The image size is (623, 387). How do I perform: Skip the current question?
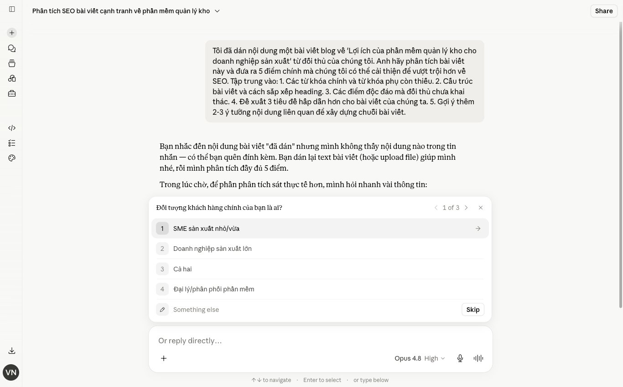pos(473,310)
